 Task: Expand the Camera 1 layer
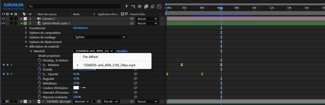coord(21,19)
